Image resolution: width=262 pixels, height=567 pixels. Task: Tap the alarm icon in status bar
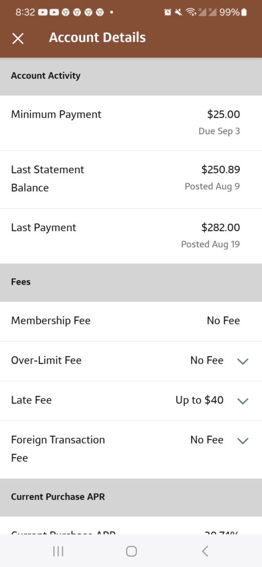[167, 12]
